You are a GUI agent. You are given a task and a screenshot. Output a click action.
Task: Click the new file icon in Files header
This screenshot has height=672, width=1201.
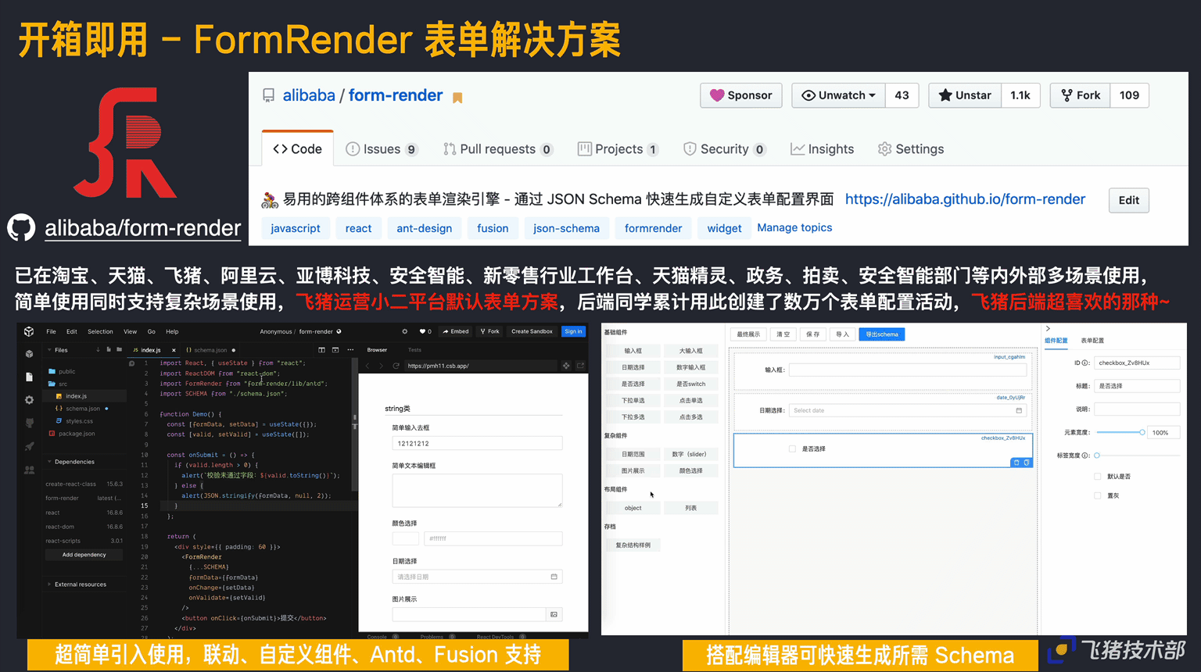click(x=108, y=349)
